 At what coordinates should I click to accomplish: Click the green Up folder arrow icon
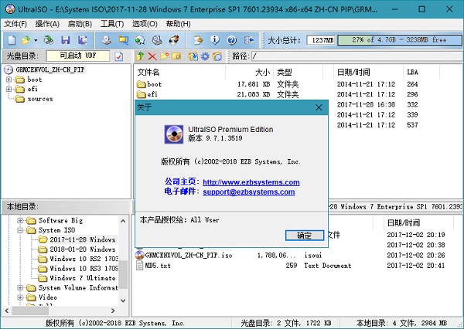point(140,56)
